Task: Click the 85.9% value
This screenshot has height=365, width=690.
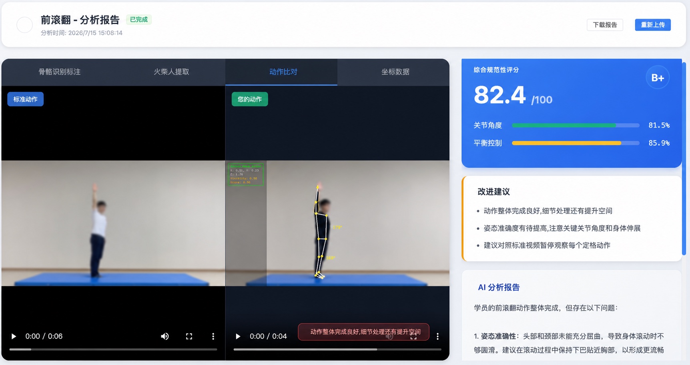Action: [x=659, y=143]
